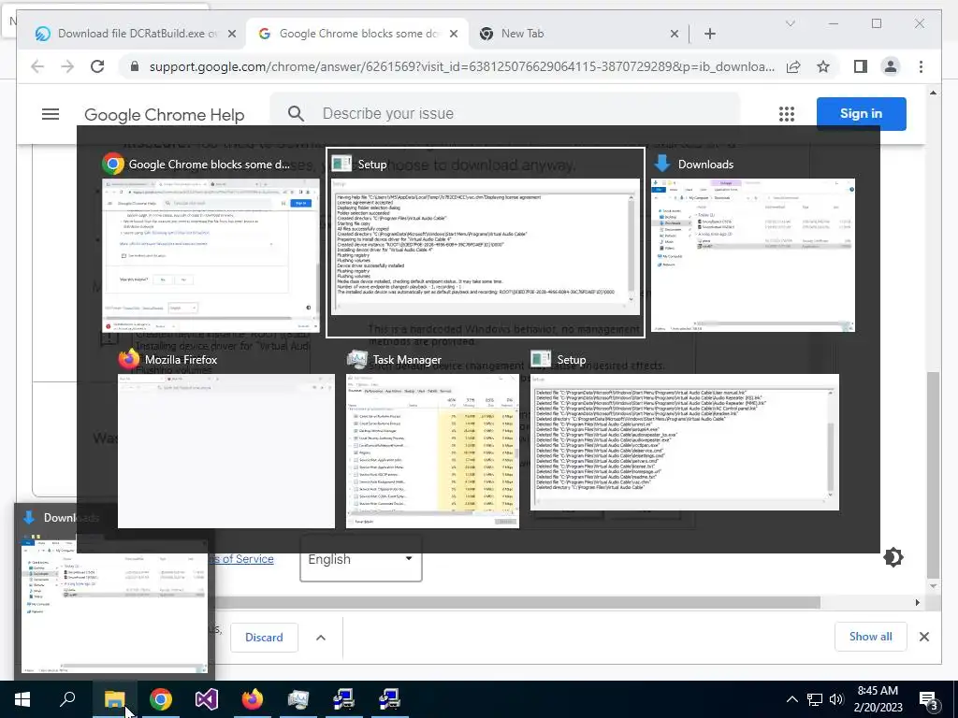Show hidden system tray icons
This screenshot has height=718, width=958.
coord(791,699)
